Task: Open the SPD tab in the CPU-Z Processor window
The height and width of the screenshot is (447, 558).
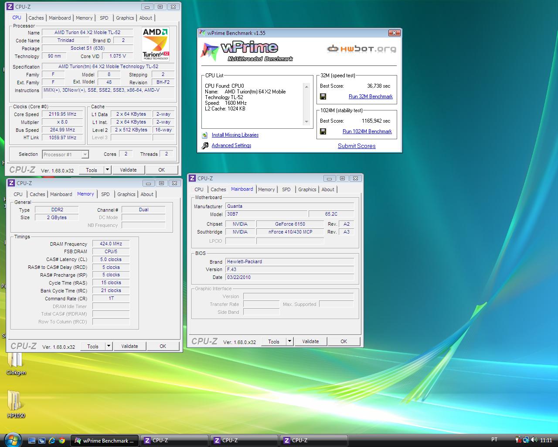Action: click(x=104, y=18)
